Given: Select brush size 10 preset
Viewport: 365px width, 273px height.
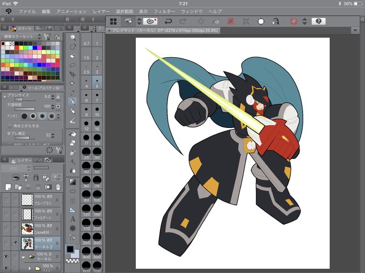Looking at the screenshot, I should tap(97, 111).
